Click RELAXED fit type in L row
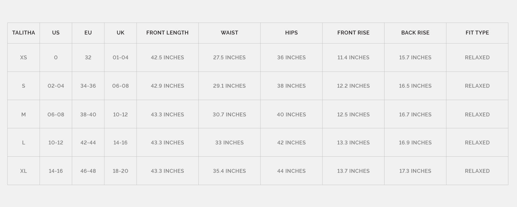The height and width of the screenshot is (207, 517). [477, 143]
